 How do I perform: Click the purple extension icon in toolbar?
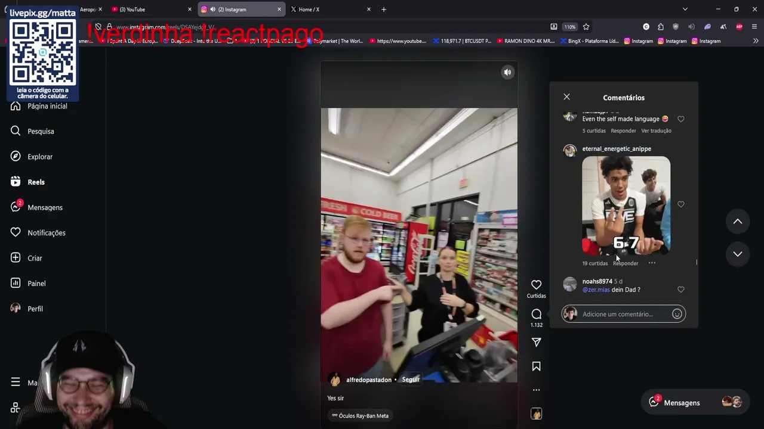[708, 27]
